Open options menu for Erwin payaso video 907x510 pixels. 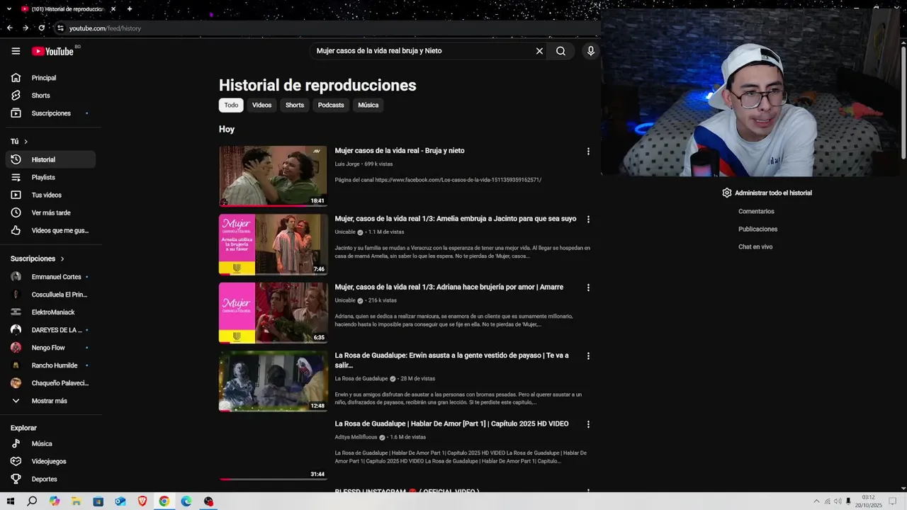click(x=587, y=356)
